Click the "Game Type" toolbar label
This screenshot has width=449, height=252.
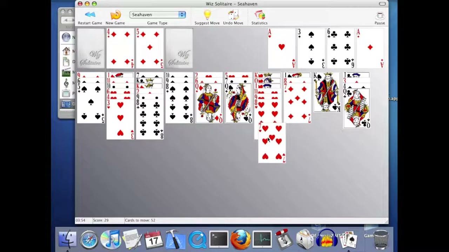[157, 23]
